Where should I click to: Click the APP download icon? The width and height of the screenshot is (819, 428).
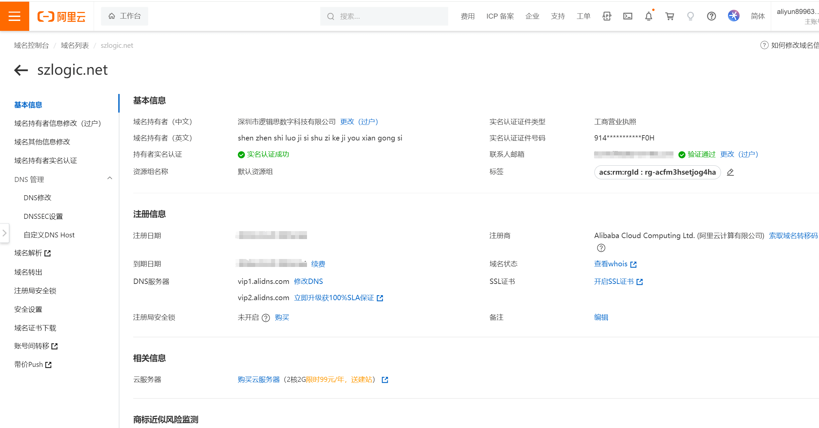[607, 16]
